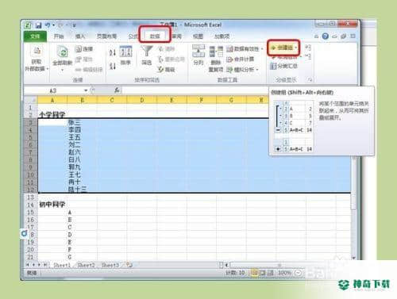
Task: Select the Sheet2 worksheet tab
Action: pyautogui.click(x=86, y=265)
